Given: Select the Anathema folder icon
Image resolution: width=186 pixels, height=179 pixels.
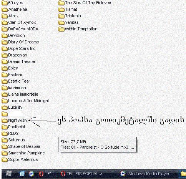Looking at the screenshot, I should pyautogui.click(x=5, y=9).
